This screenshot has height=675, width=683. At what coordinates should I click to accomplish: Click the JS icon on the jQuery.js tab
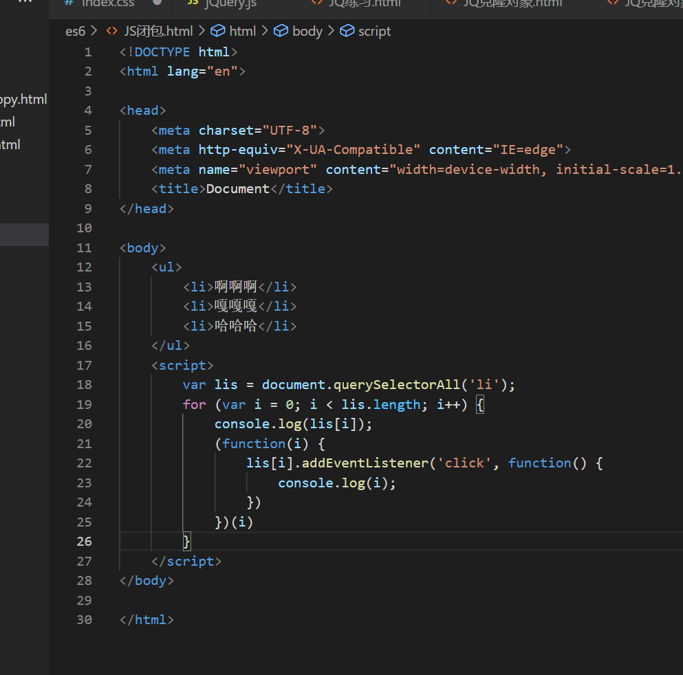tap(193, 3)
